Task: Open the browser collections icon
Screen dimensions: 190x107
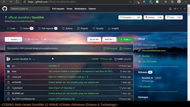Action: pyautogui.click(x=172, y=2)
